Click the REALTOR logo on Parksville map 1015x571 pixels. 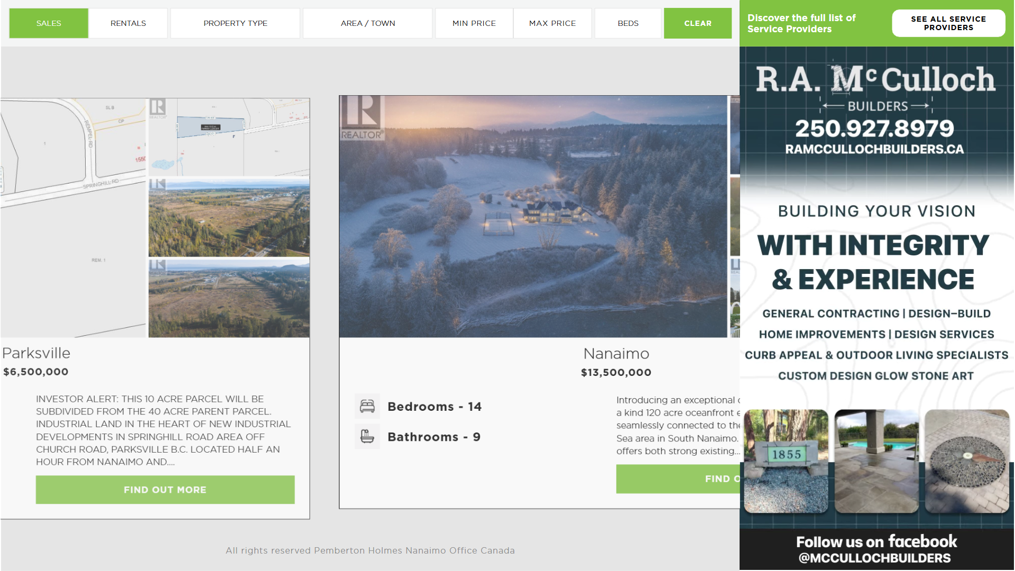(x=158, y=108)
